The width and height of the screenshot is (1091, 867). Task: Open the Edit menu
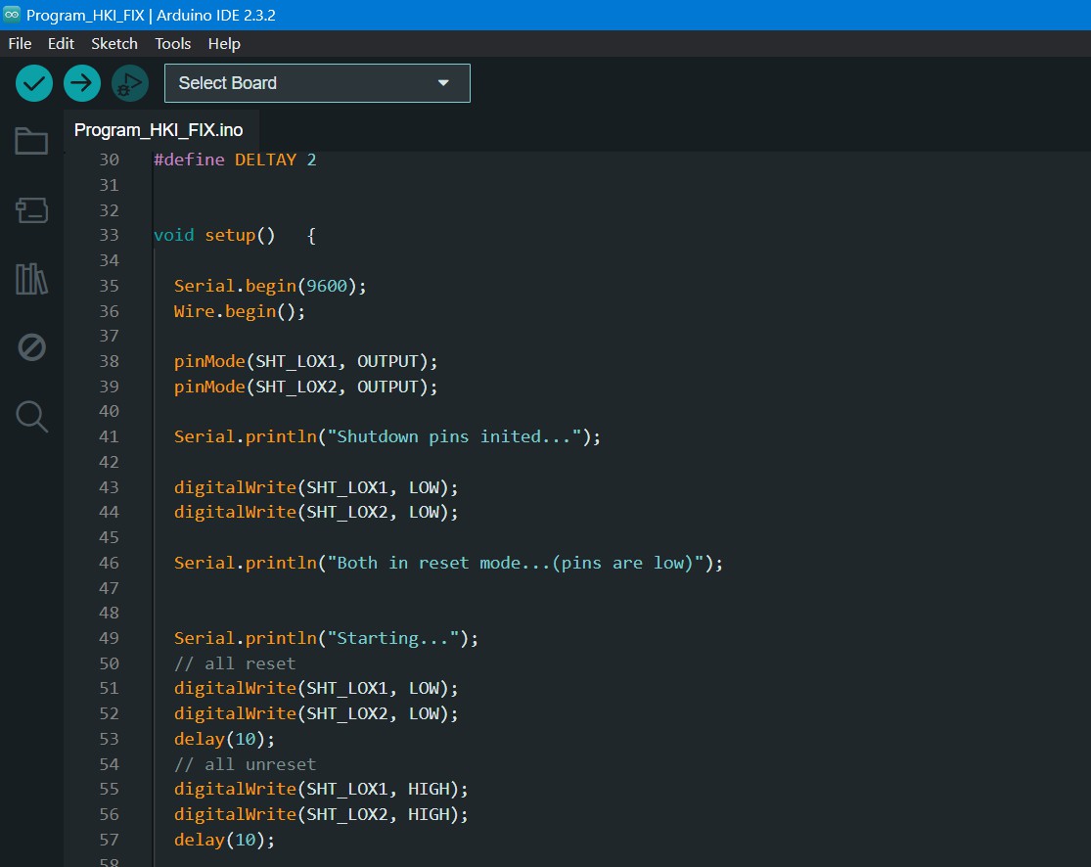coord(61,44)
